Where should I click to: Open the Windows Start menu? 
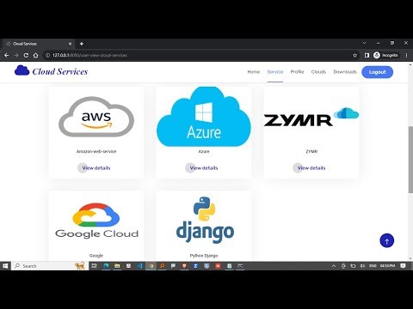coord(5,266)
